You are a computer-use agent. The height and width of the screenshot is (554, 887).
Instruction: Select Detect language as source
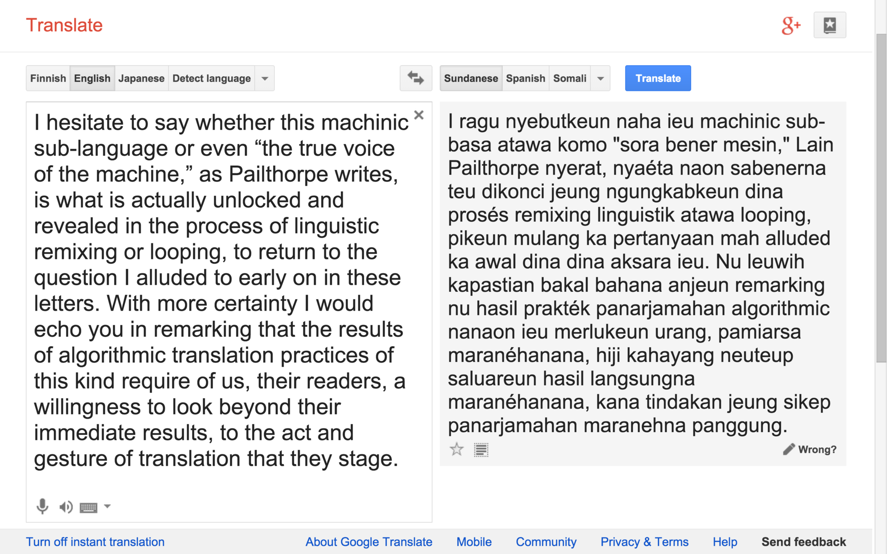(212, 78)
